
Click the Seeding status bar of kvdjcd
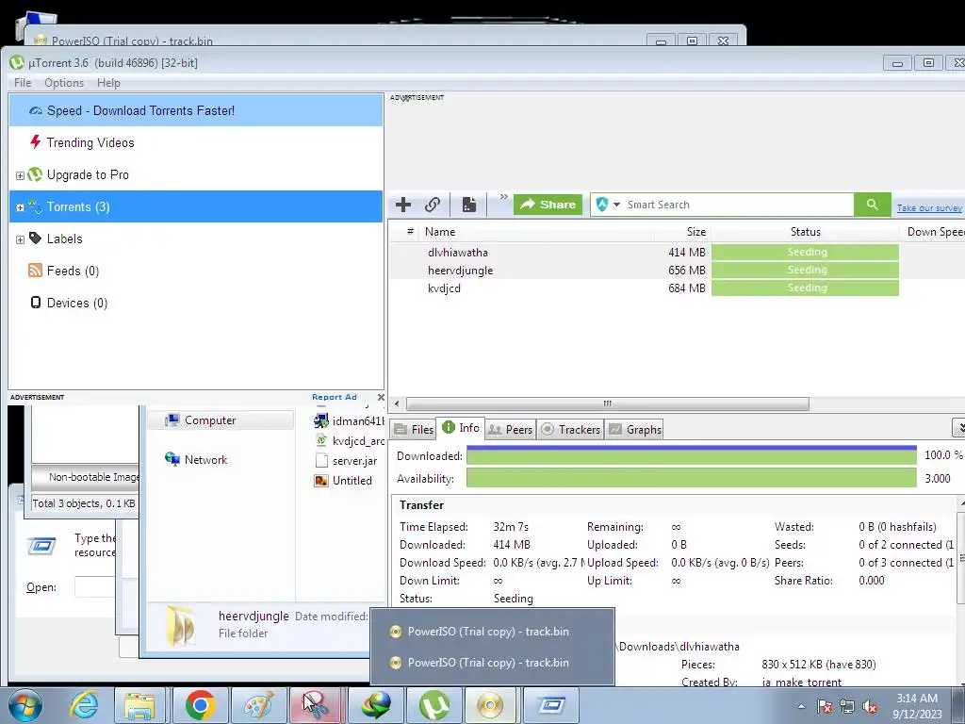point(805,288)
